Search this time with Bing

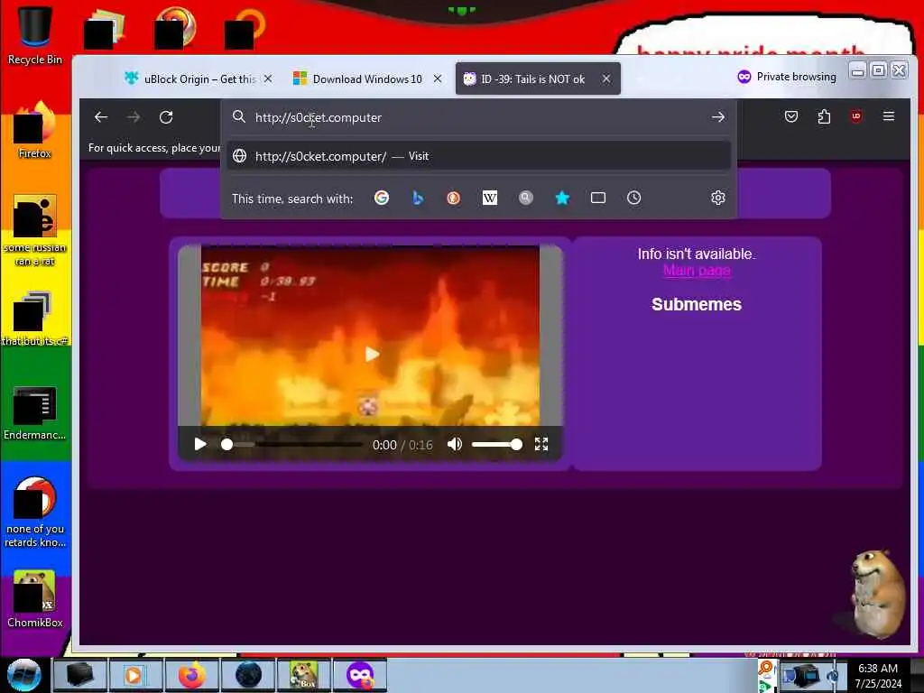[x=418, y=198]
